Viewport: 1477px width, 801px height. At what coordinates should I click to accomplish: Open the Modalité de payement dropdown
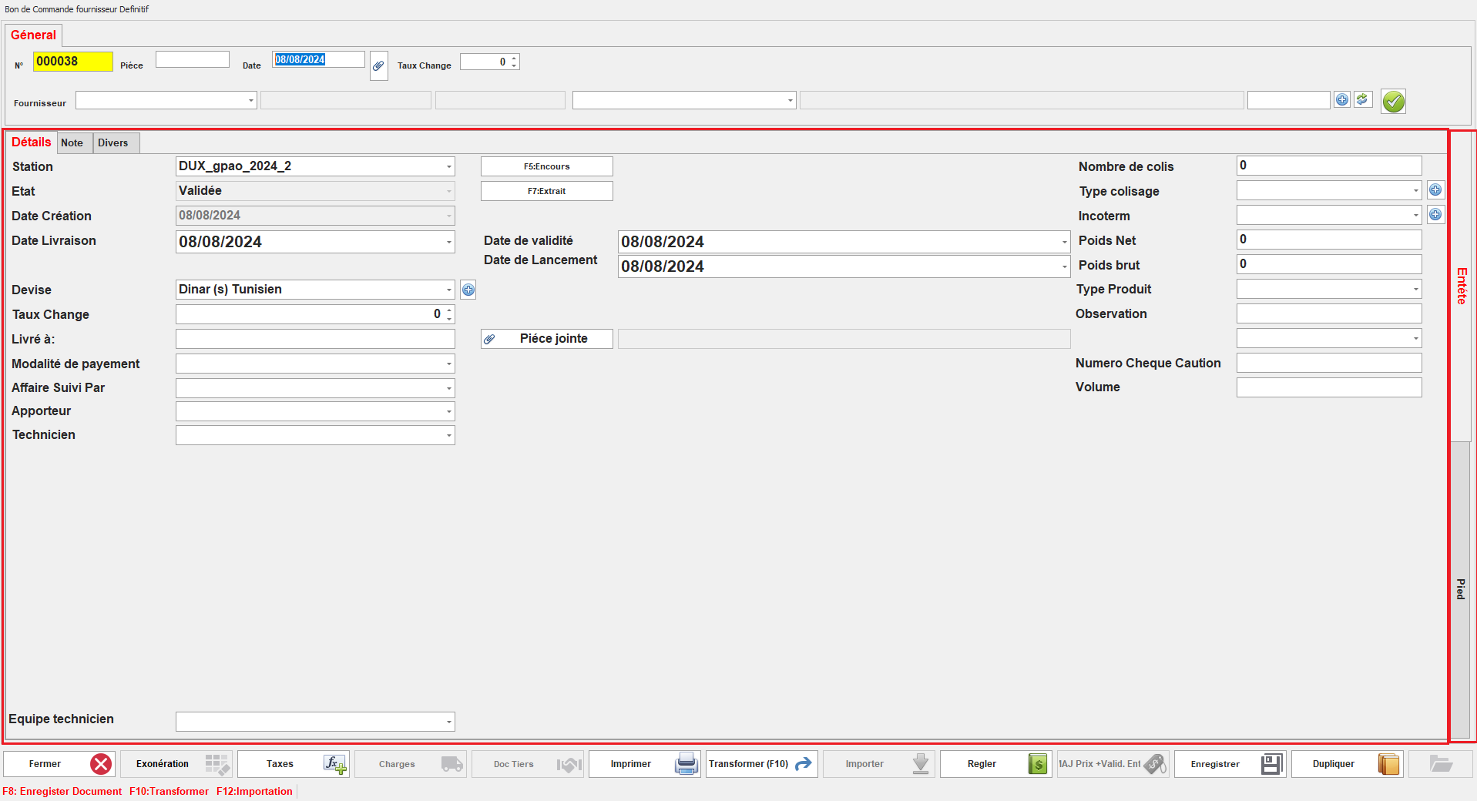448,364
